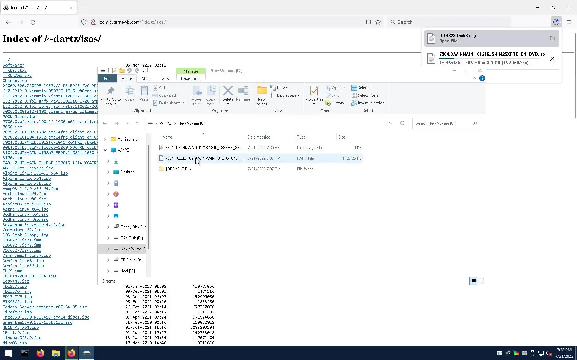Open a new Firefox tab

pyautogui.click(x=84, y=8)
